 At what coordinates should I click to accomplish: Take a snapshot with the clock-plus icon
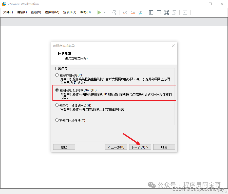click(x=125, y=12)
